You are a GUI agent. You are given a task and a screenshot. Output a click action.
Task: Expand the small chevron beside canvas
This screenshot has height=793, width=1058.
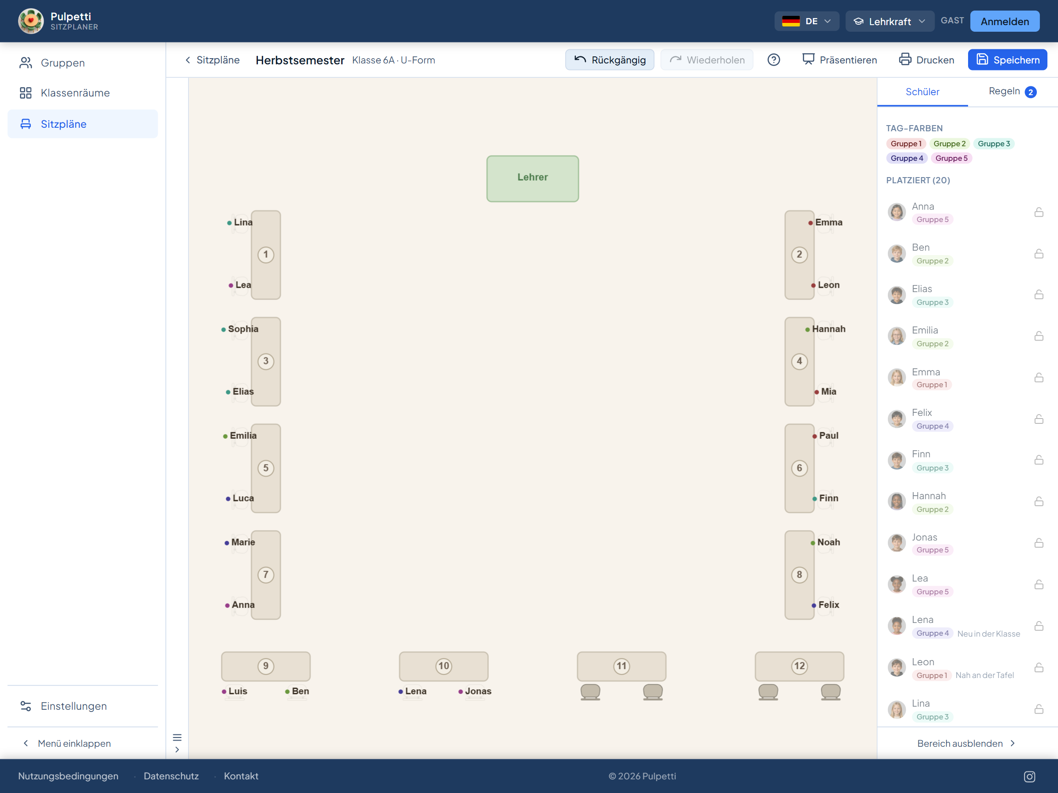click(177, 749)
